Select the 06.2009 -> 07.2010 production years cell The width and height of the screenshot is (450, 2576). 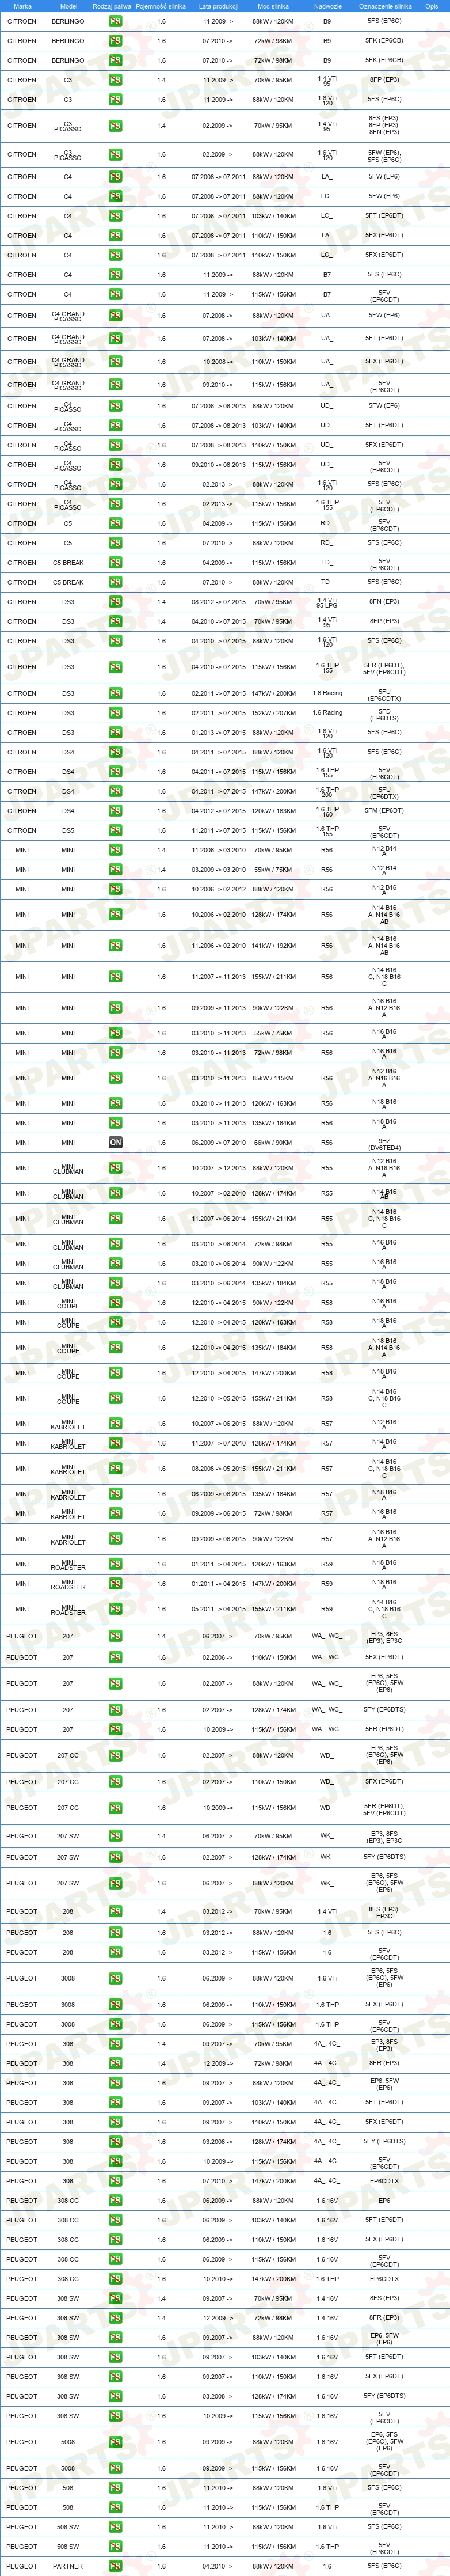(x=218, y=1143)
